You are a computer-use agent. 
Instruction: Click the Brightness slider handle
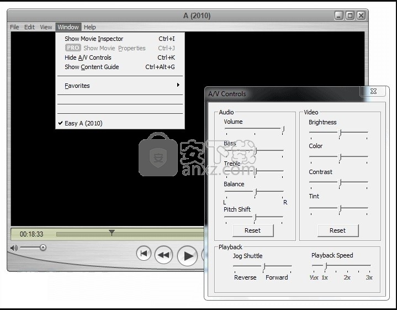[x=340, y=133]
